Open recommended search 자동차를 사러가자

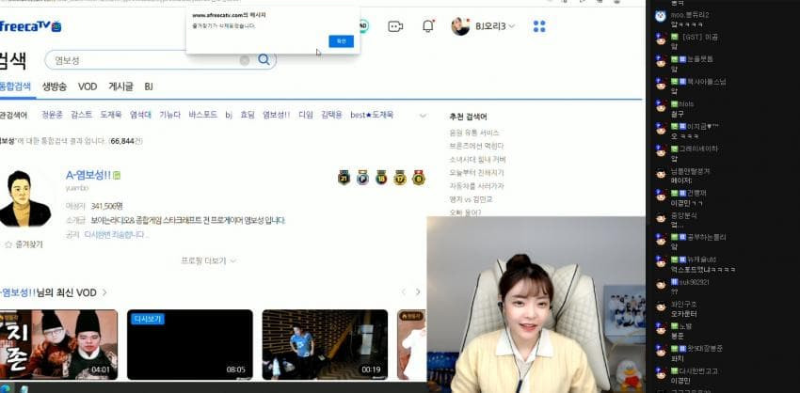(x=476, y=186)
